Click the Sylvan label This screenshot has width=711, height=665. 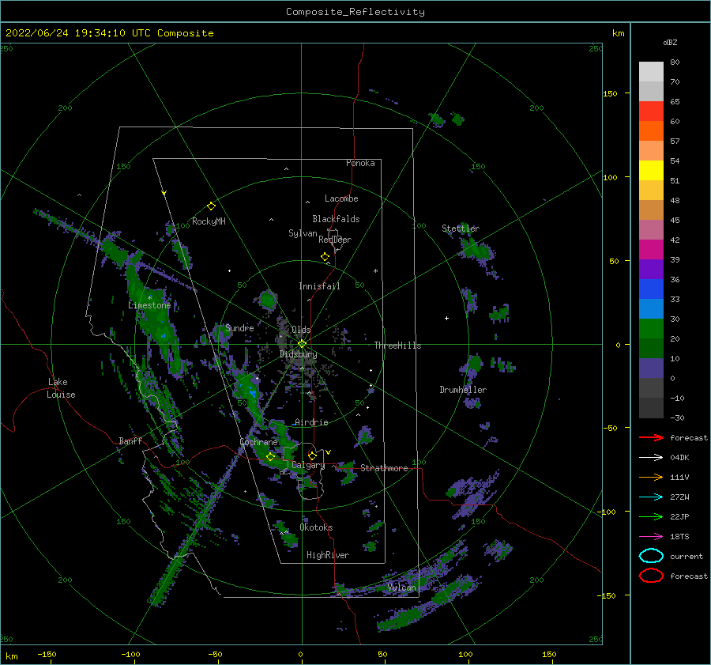[x=303, y=233]
